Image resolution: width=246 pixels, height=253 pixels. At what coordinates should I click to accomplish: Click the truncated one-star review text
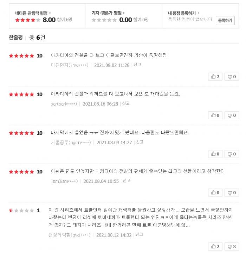[141, 218]
